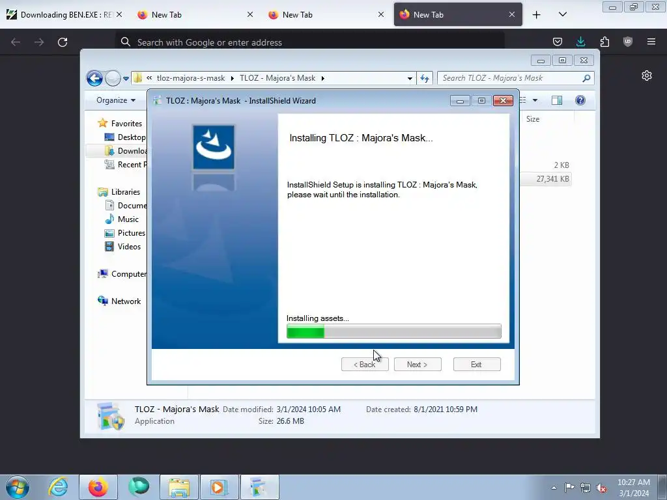Image resolution: width=667 pixels, height=500 pixels.
Task: Close the Downloading BEN.EXE tab
Action: coord(120,14)
